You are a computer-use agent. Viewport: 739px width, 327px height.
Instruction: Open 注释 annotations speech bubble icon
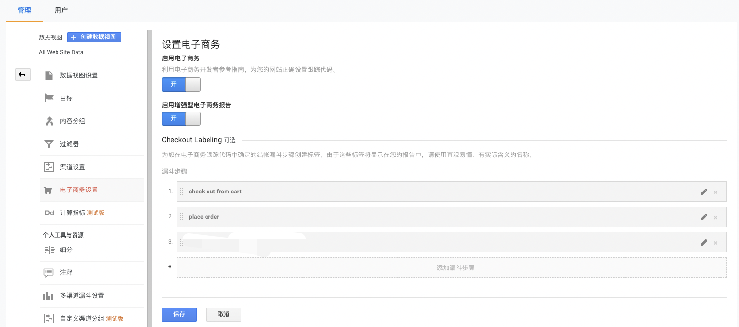49,272
